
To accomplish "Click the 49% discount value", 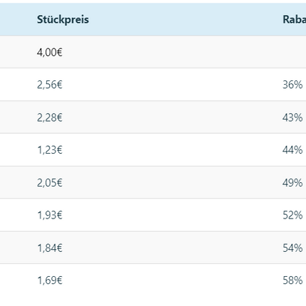I will pyautogui.click(x=292, y=183).
